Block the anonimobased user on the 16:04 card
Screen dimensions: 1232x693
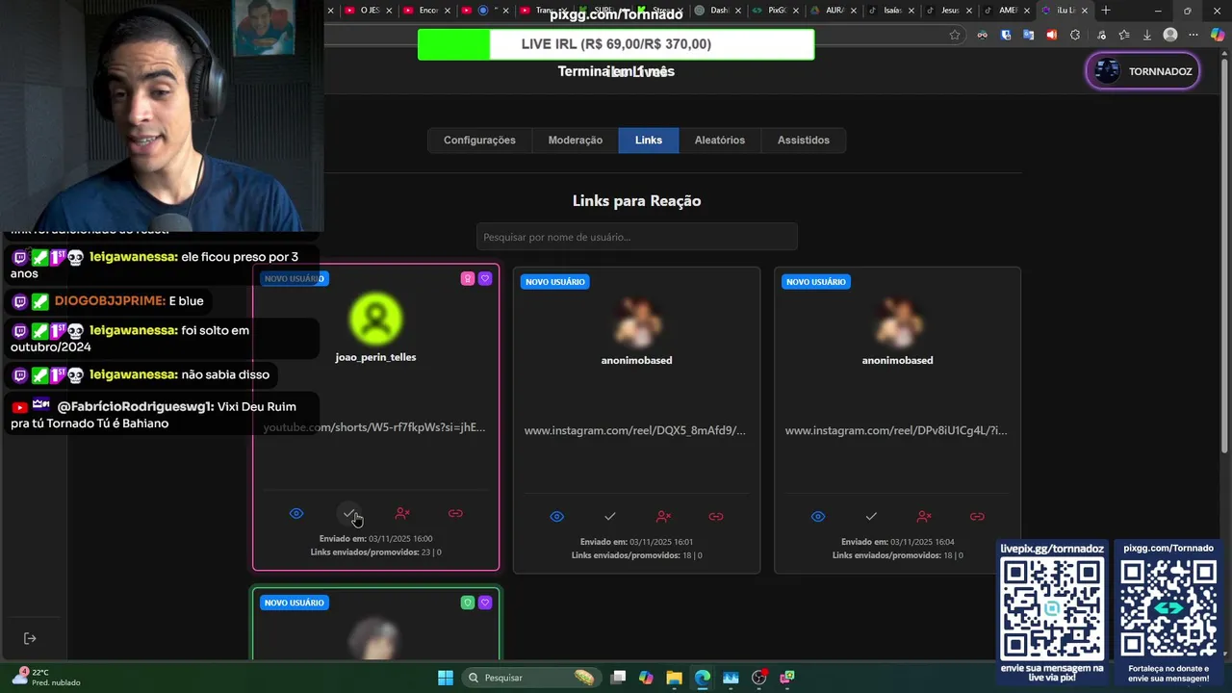924,517
